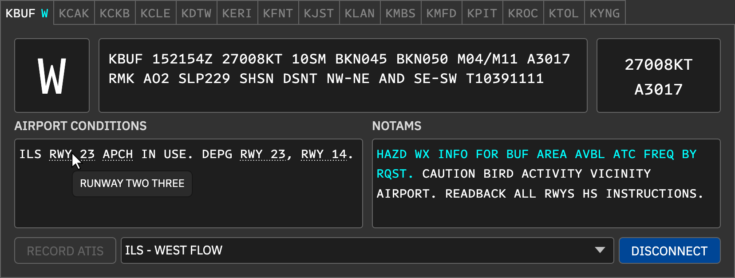
Task: Switch to the KCKB tab
Action: (115, 13)
